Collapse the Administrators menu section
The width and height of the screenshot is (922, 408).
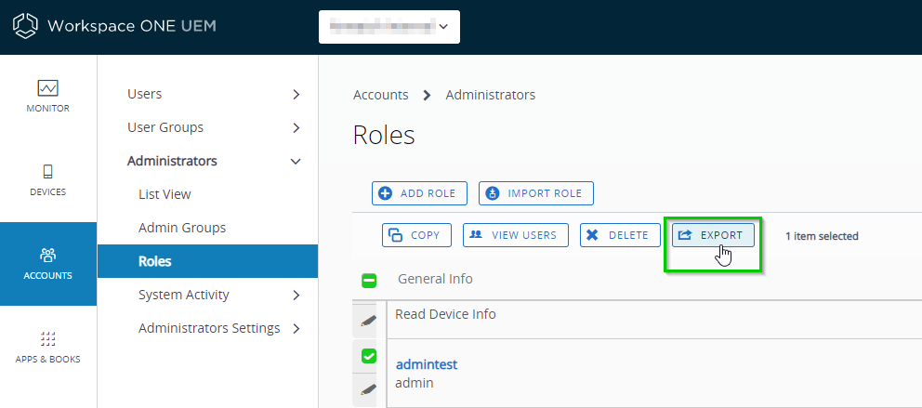pyautogui.click(x=296, y=161)
